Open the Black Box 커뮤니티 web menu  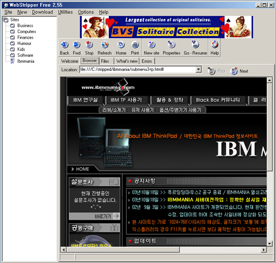pyautogui.click(x=218, y=100)
